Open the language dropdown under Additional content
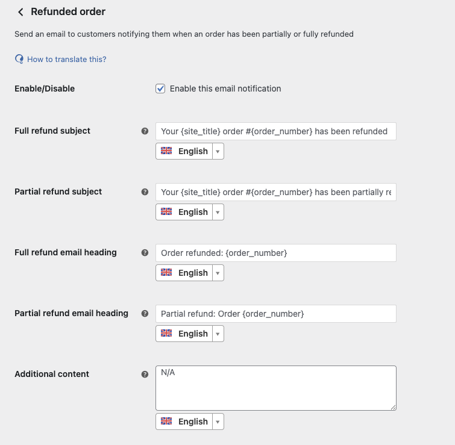 click(x=218, y=422)
